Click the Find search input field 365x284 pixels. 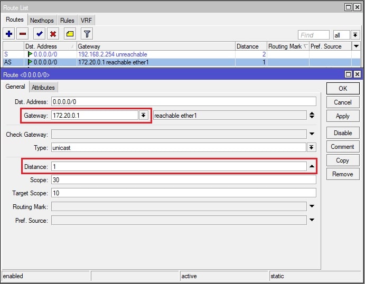click(314, 35)
